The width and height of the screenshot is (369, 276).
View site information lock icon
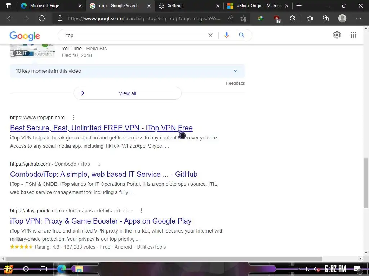click(x=60, y=18)
